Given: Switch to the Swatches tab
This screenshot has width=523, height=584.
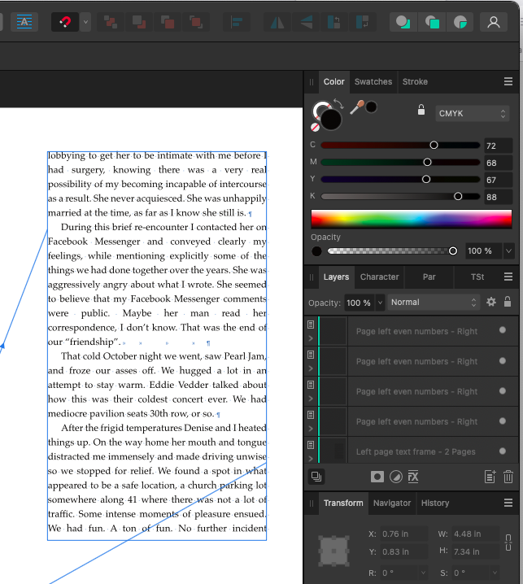Looking at the screenshot, I should (x=373, y=81).
